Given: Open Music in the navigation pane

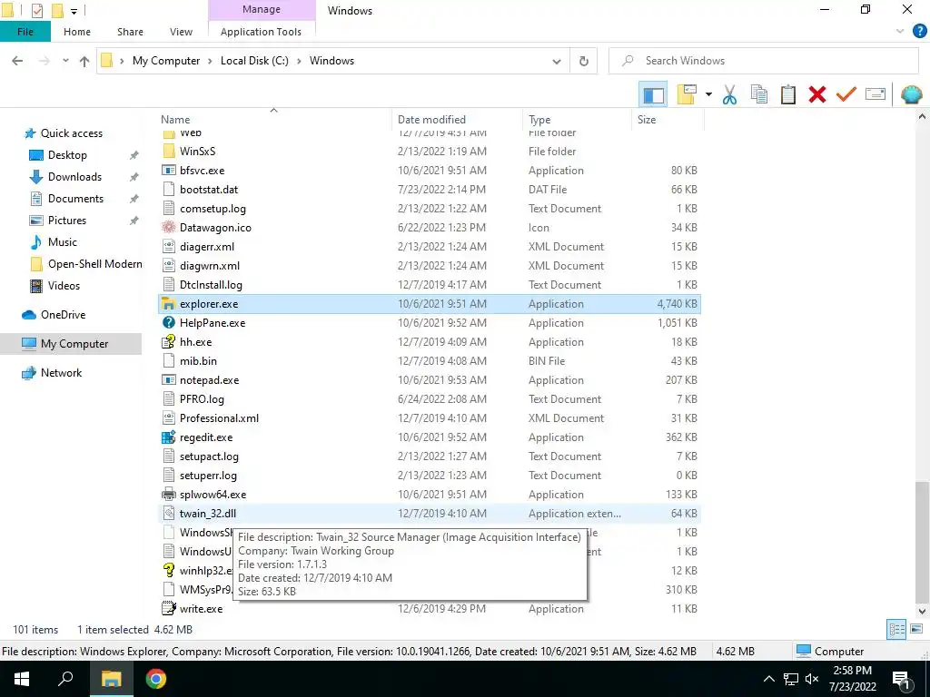Looking at the screenshot, I should coord(63,241).
